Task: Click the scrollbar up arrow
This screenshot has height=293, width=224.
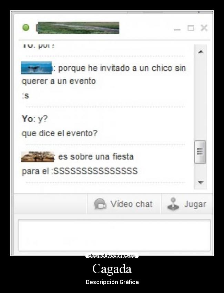Action: point(201,52)
